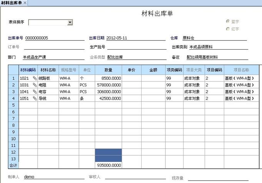Click the 单位 column header

click(x=87, y=70)
